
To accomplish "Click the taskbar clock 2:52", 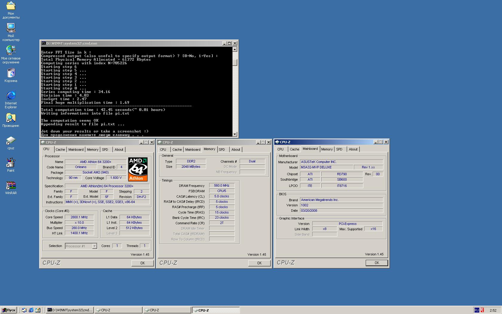I will coord(493,310).
